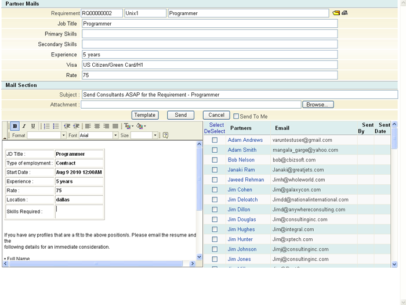406x305 pixels.
Task: Check the box for Adam Smith
Action: click(x=215, y=150)
